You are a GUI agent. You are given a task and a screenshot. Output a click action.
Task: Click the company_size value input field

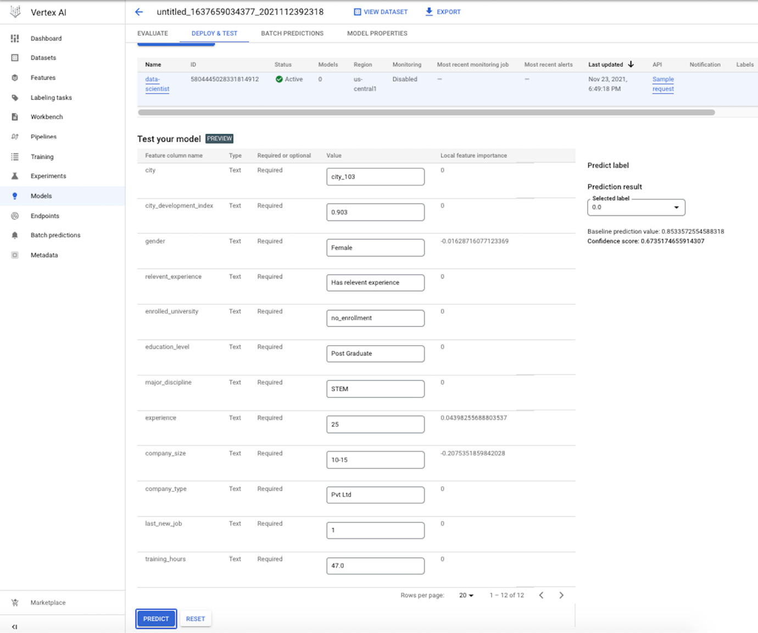pos(375,460)
